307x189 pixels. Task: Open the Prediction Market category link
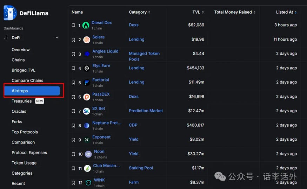tap(146, 111)
